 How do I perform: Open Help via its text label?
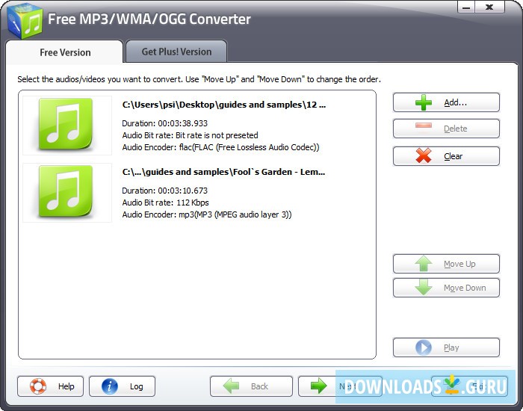(x=66, y=386)
